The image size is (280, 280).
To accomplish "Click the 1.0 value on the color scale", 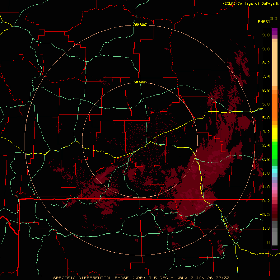I will pos(266,187).
